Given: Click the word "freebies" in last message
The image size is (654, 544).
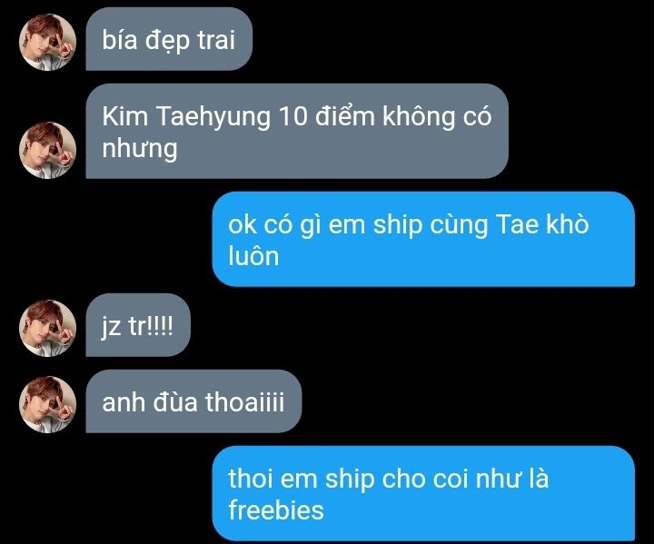Looking at the screenshot, I should click(x=276, y=509).
